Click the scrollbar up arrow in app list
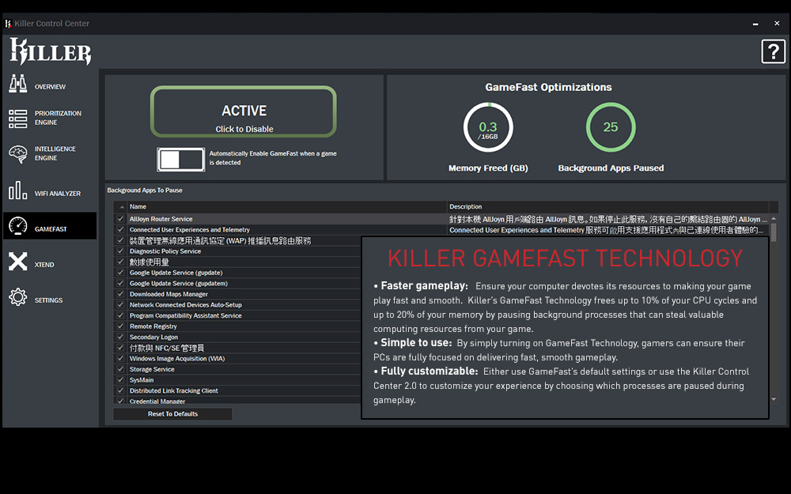791x494 pixels. click(x=773, y=219)
